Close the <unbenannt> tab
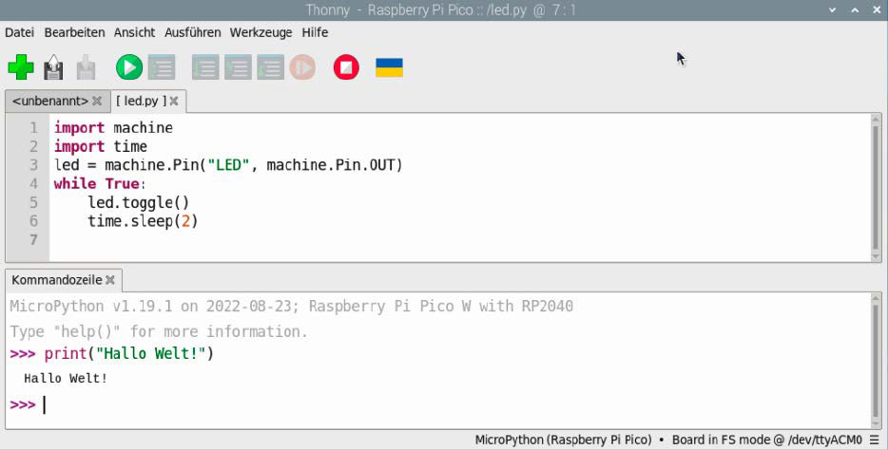Image resolution: width=888 pixels, height=450 pixels. pyautogui.click(x=97, y=102)
